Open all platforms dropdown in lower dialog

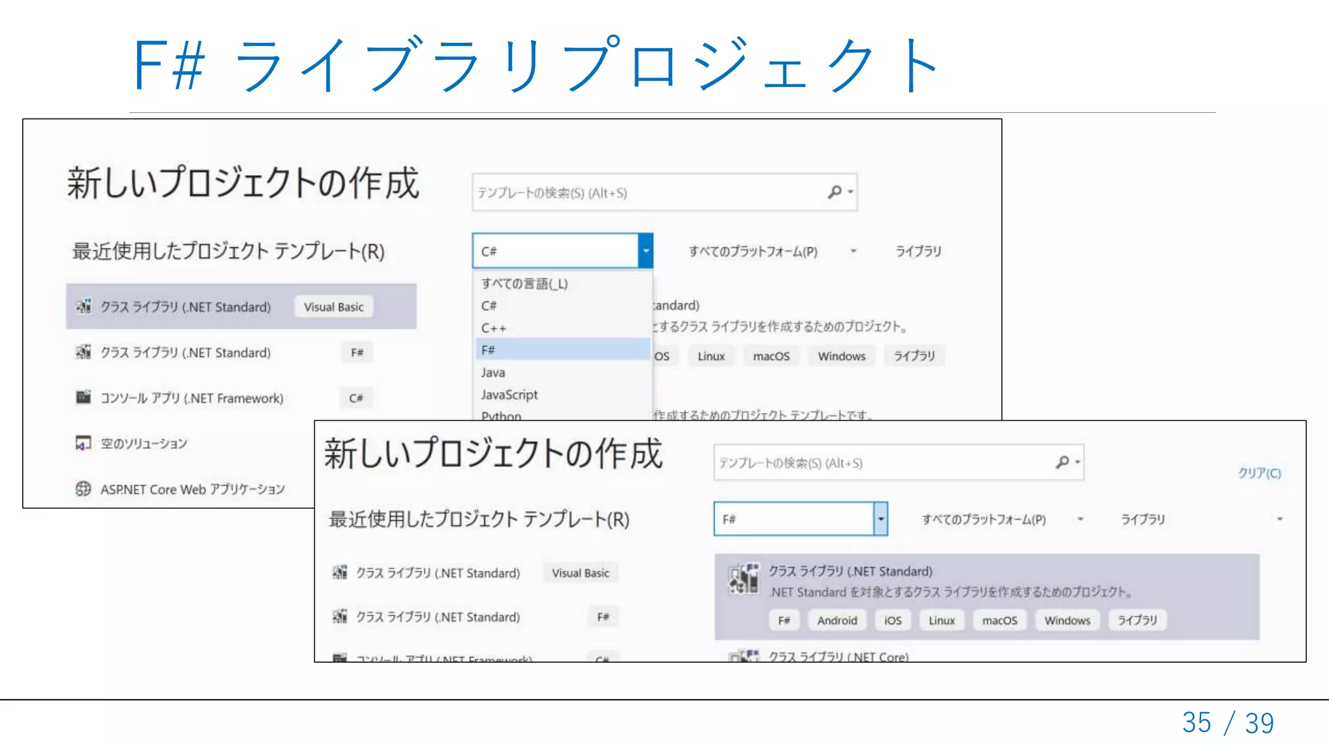pyautogui.click(x=1080, y=519)
